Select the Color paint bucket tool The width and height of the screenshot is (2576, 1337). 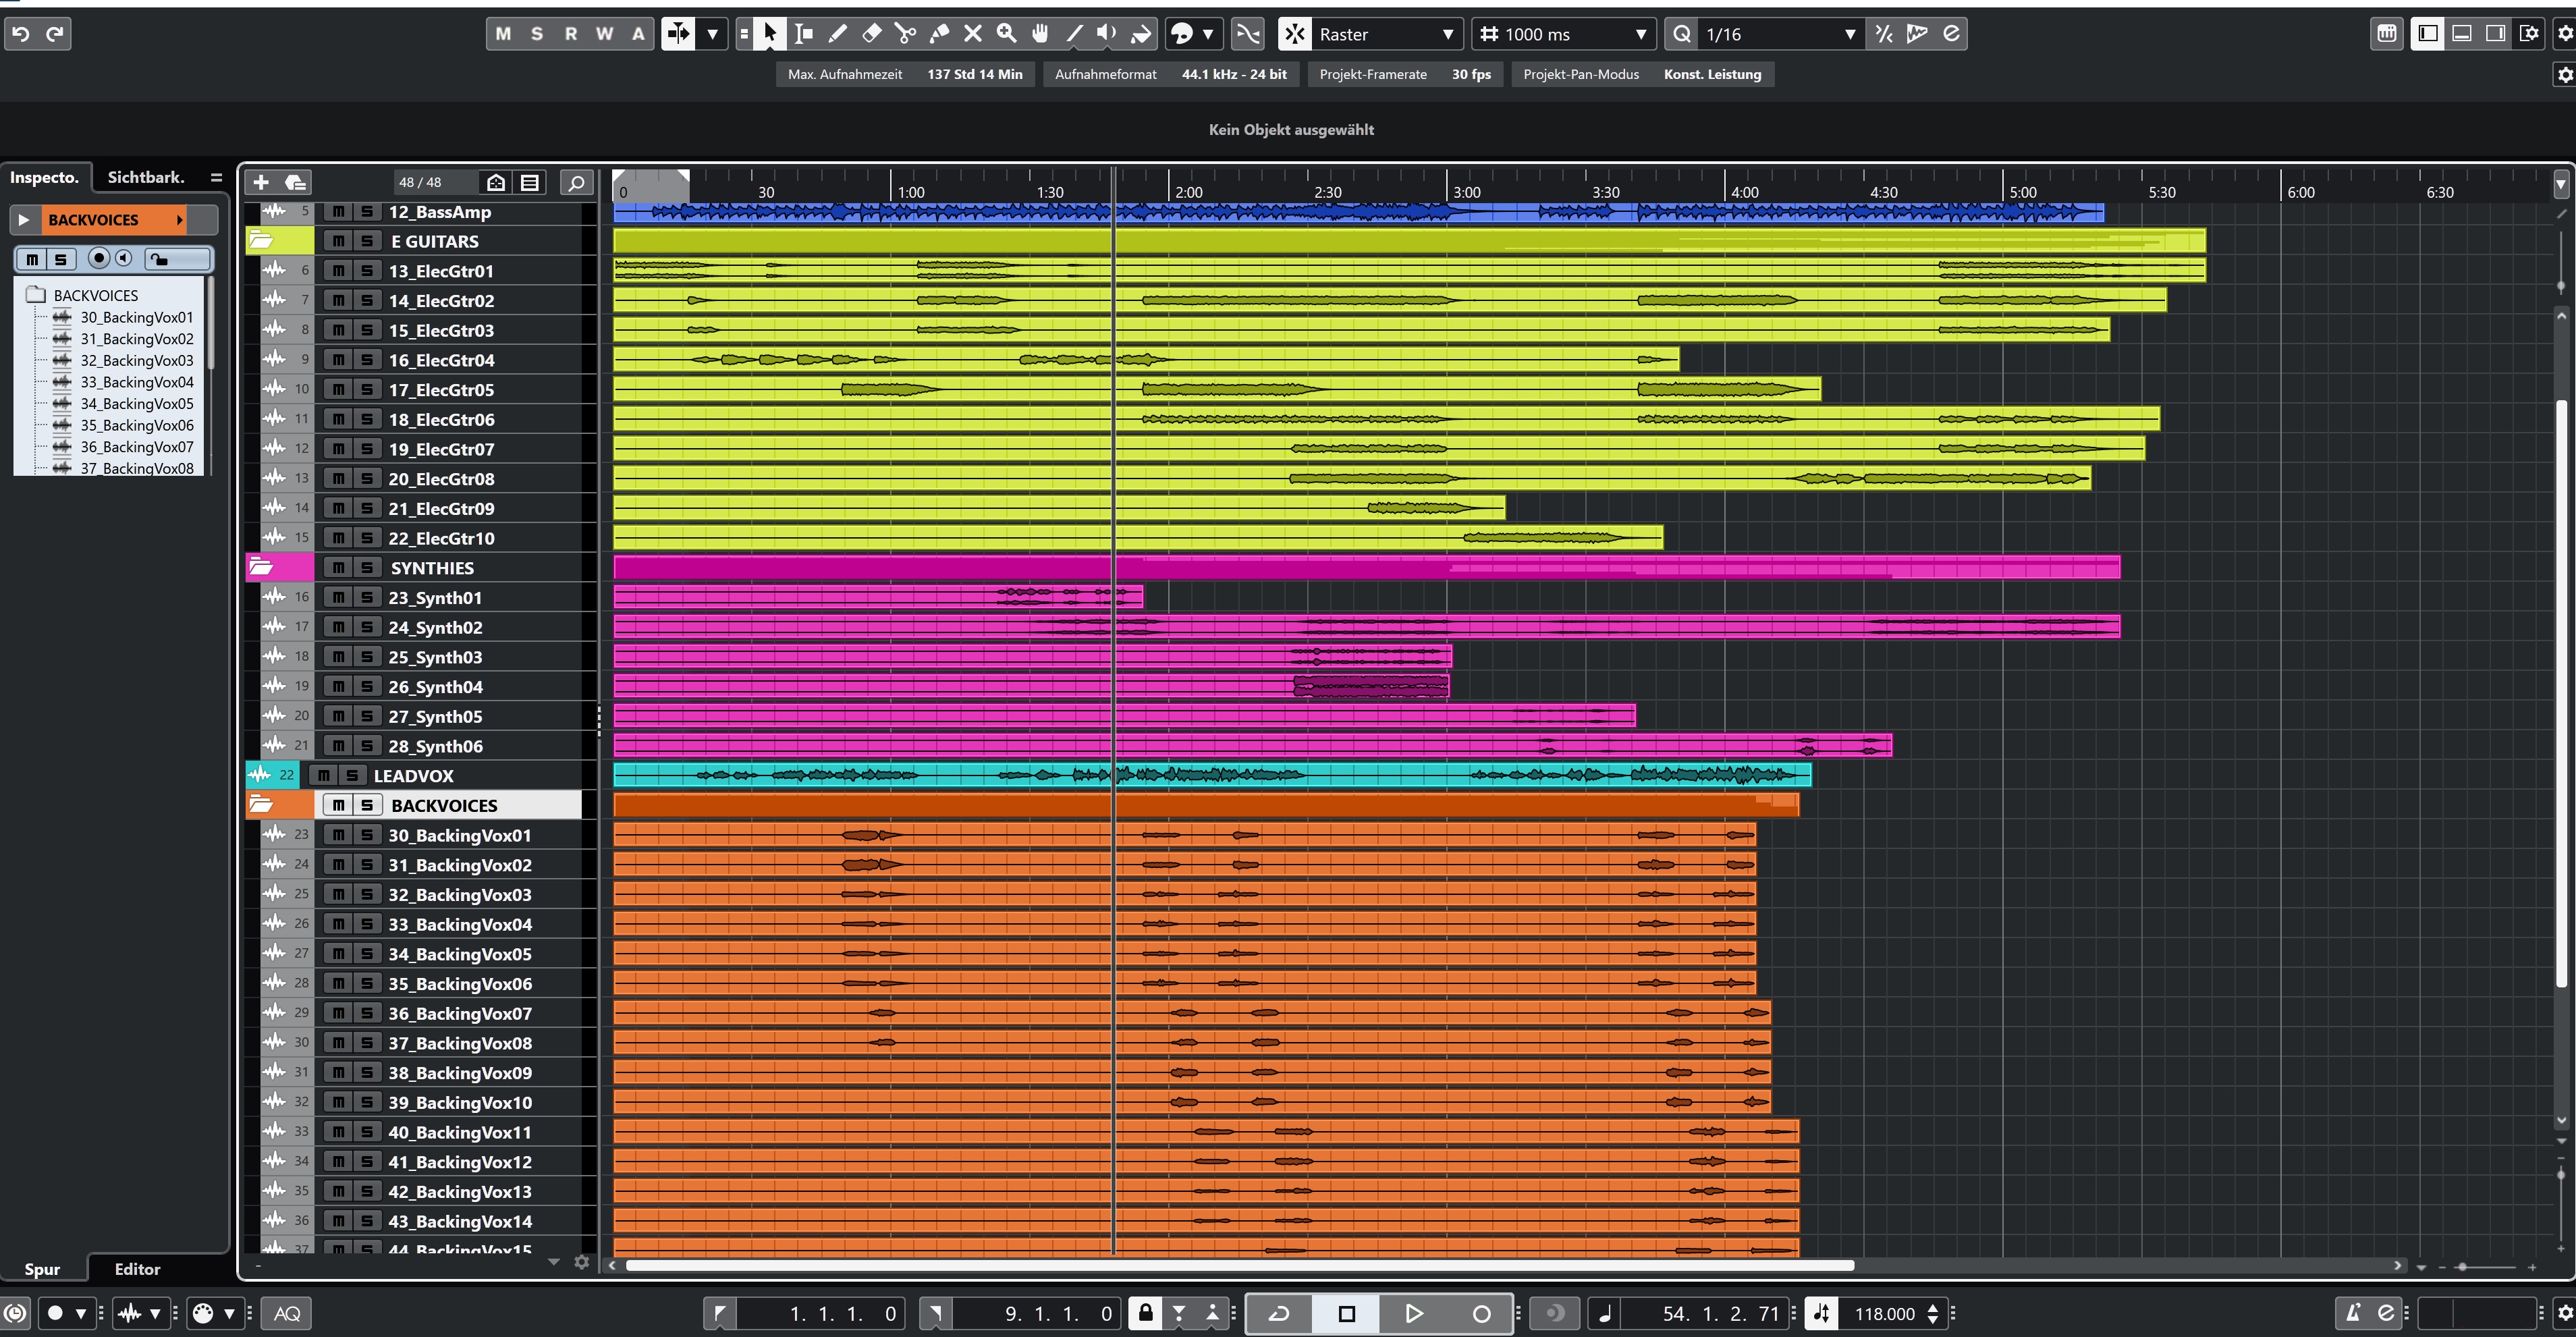pos(1141,34)
